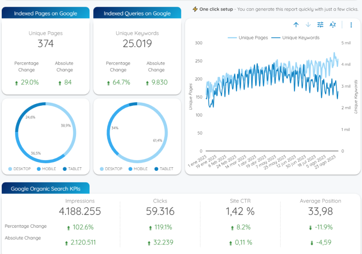This screenshot has height=254, width=362.
Task: Click the Average Position value 33,98
Action: [x=320, y=212]
